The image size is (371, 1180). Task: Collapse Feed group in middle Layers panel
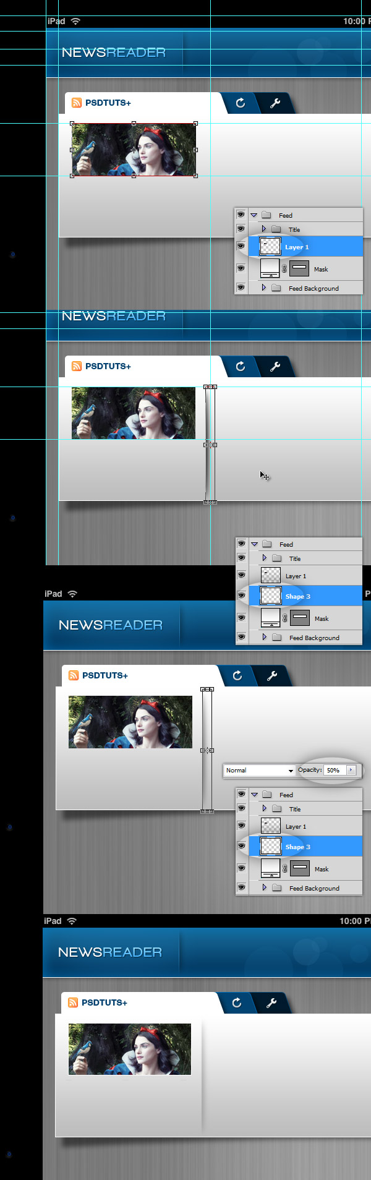point(254,544)
